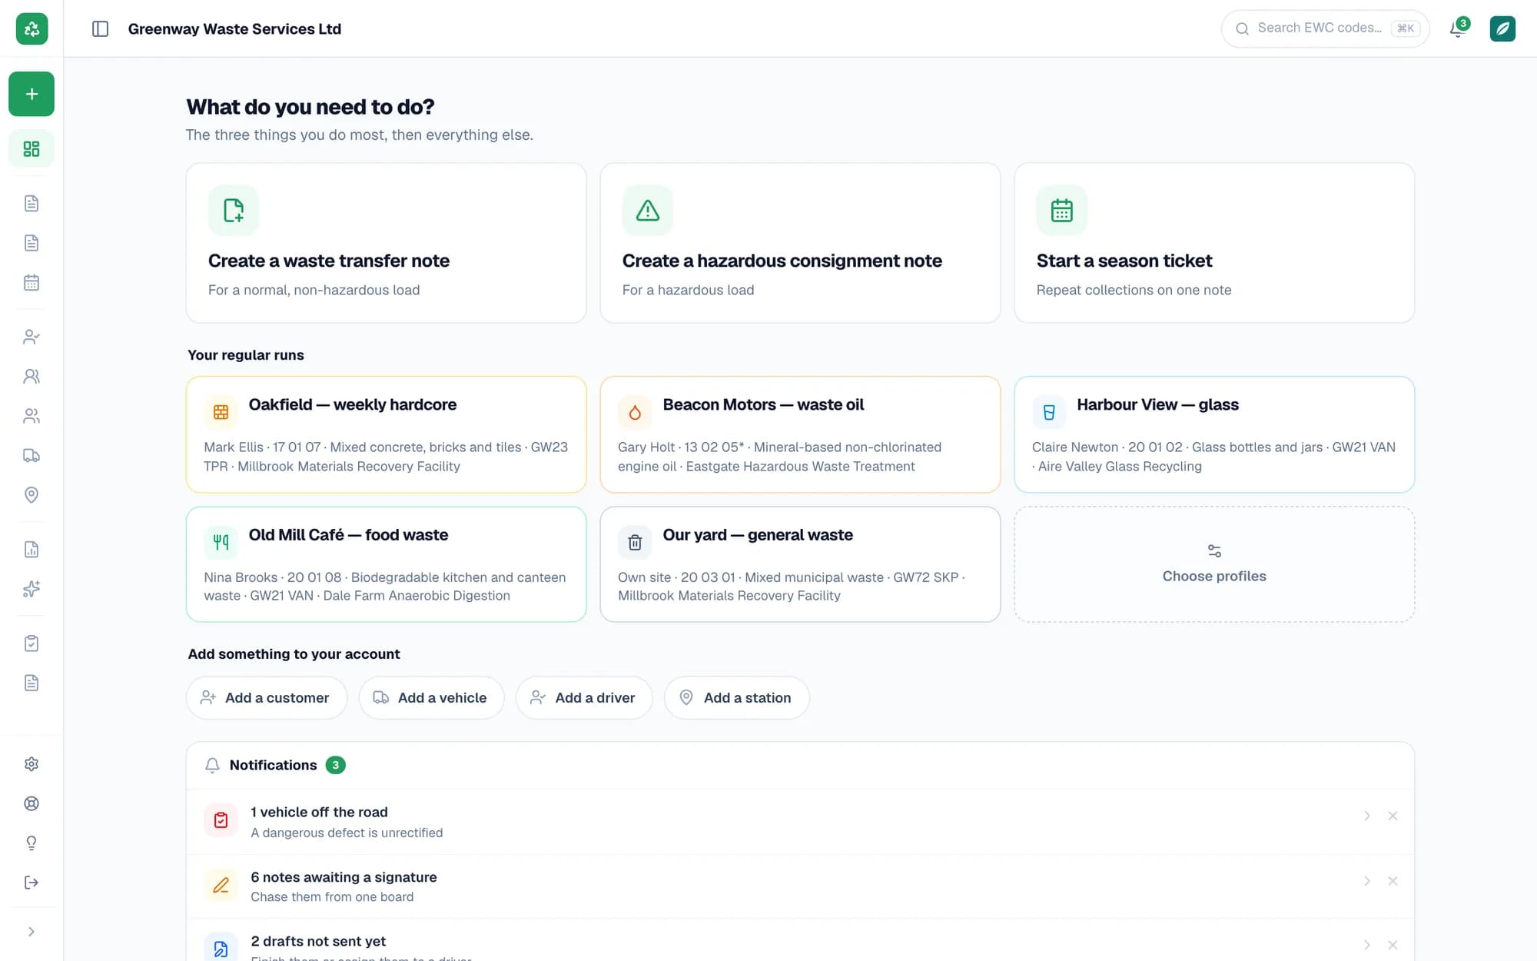This screenshot has height=961, width=1537.
Task: Click the Add a station button
Action: click(736, 697)
